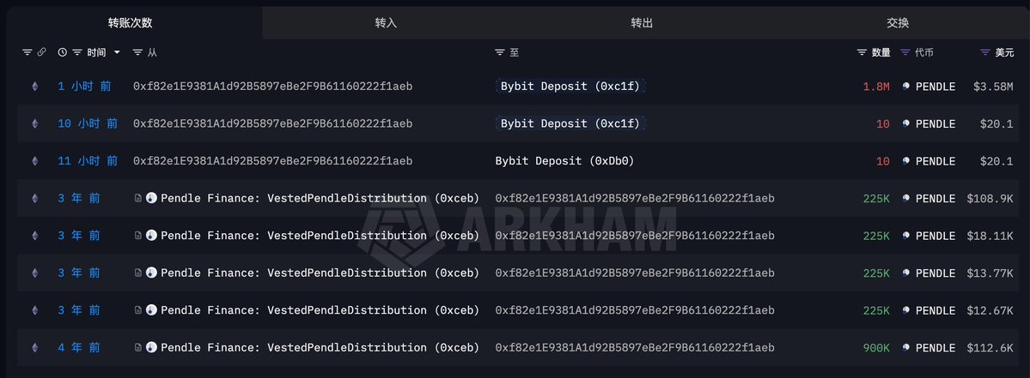Open the 交换 tab

pyautogui.click(x=898, y=23)
